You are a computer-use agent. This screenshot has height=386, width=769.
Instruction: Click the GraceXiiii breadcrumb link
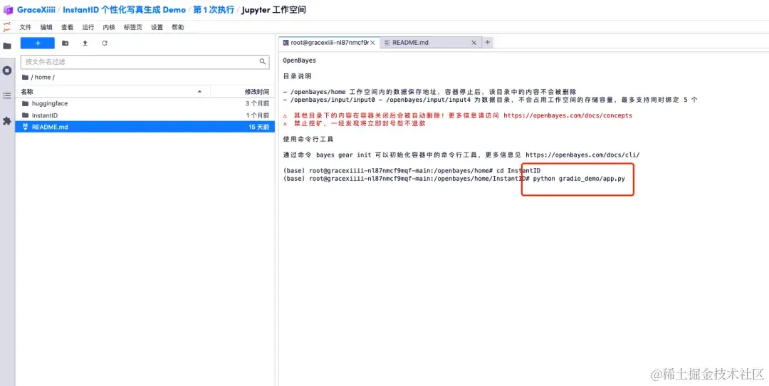(36, 10)
